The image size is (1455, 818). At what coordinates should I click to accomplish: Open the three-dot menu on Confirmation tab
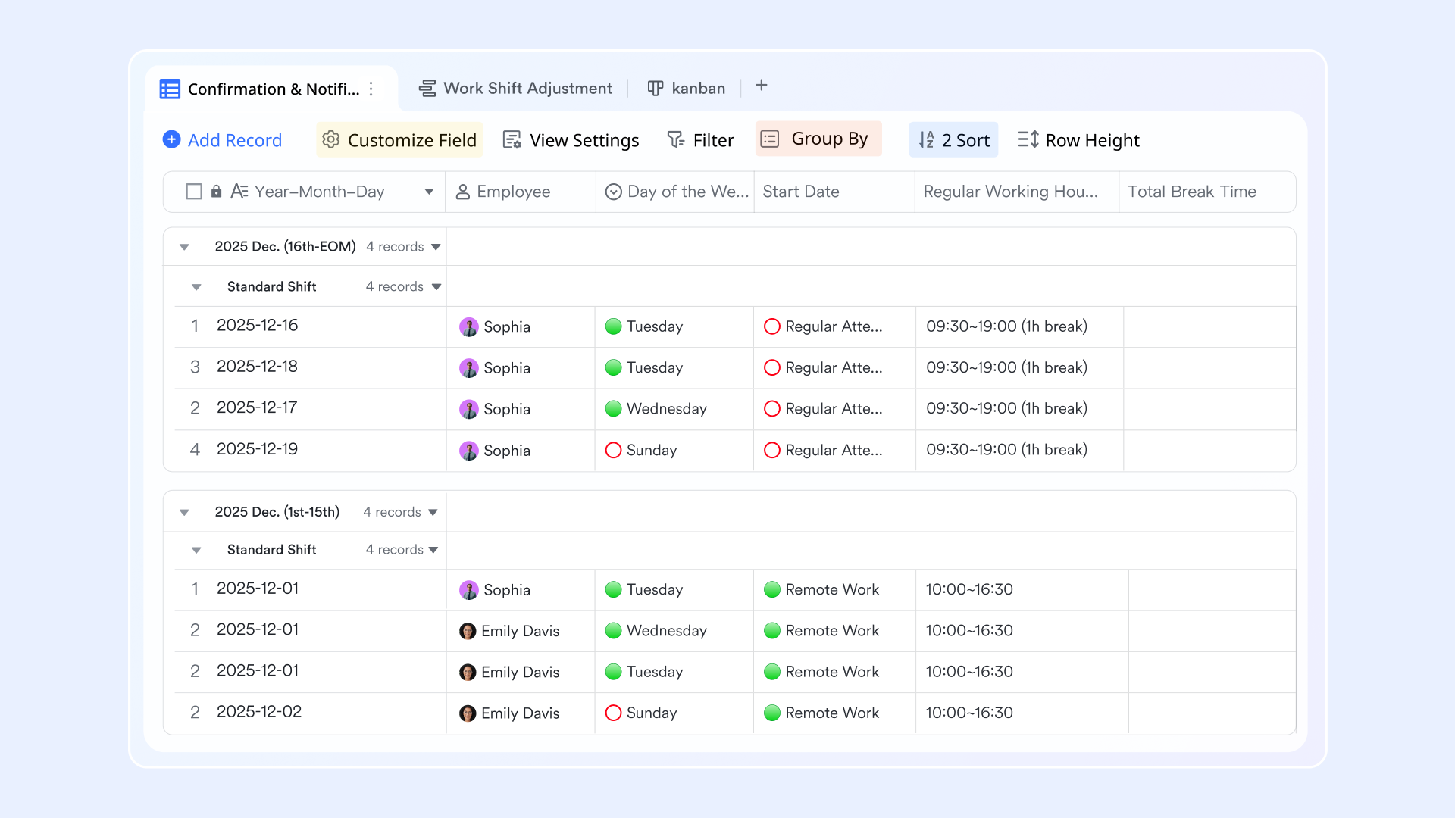[x=371, y=89]
